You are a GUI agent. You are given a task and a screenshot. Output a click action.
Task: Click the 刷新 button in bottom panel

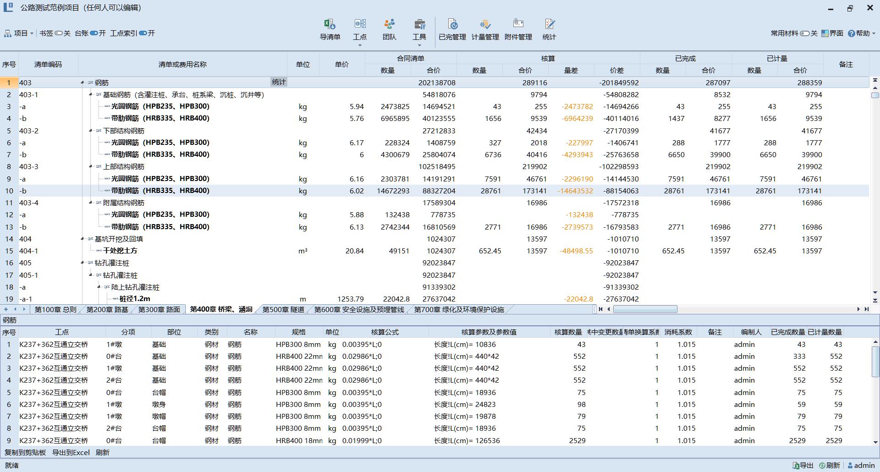103,453
